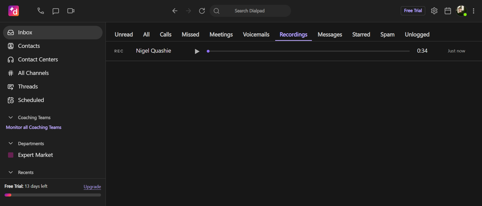
Task: Click the Expert Market purple color square
Action: (x=11, y=155)
